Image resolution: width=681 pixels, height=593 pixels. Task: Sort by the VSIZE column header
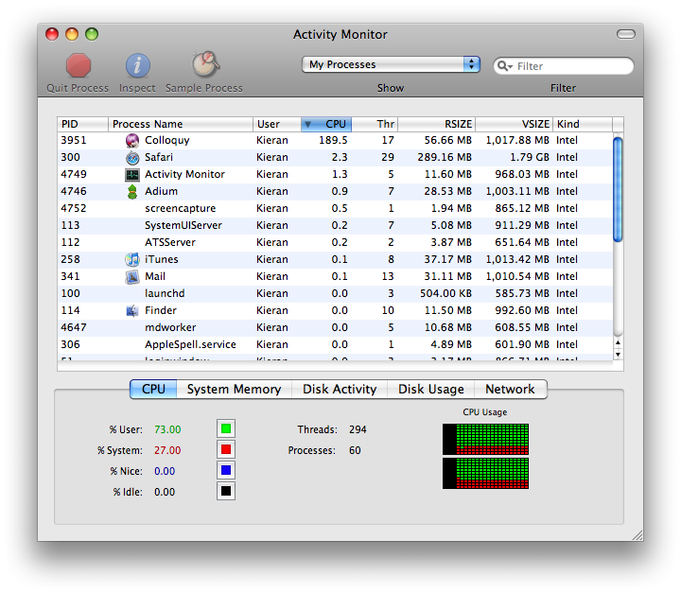pos(515,124)
